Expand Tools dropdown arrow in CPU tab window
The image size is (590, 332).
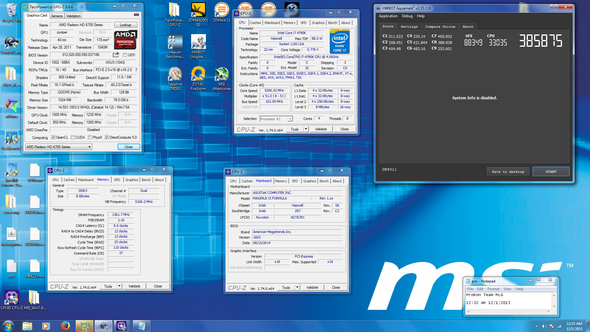click(x=306, y=129)
